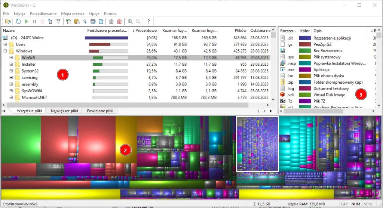Open the Properties info icon
Viewport: 383px width, 208px height.
101,21
